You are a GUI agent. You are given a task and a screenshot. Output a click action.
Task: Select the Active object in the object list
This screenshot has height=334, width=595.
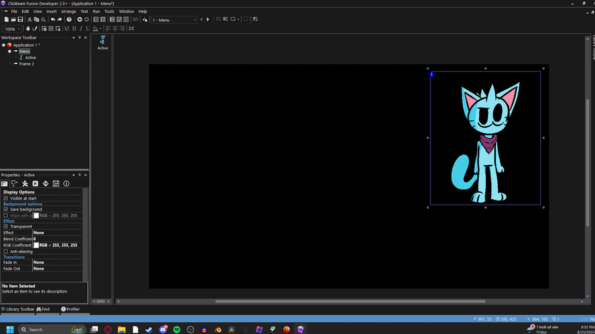102,42
